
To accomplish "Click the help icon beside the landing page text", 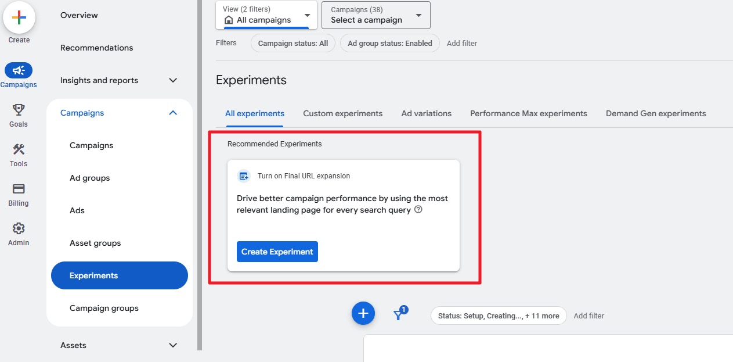I will coord(418,210).
